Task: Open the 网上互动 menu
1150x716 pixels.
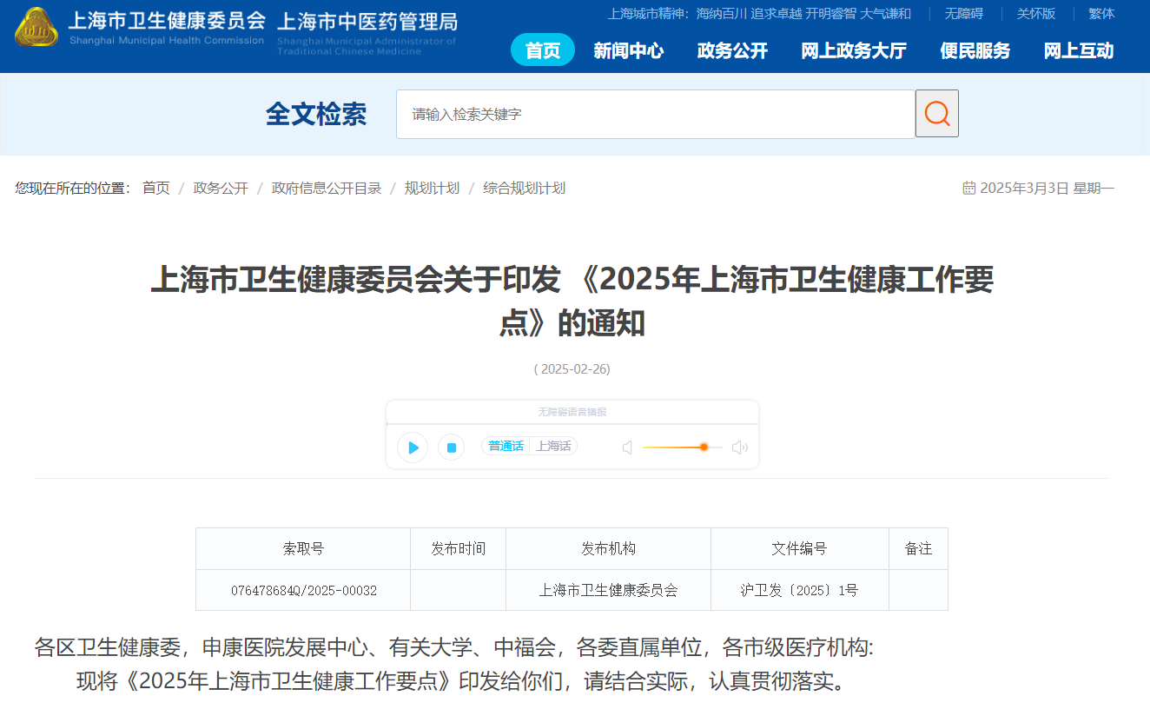Action: point(1079,50)
